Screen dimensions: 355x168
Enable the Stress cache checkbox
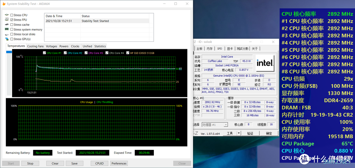pyautogui.click(x=12, y=25)
